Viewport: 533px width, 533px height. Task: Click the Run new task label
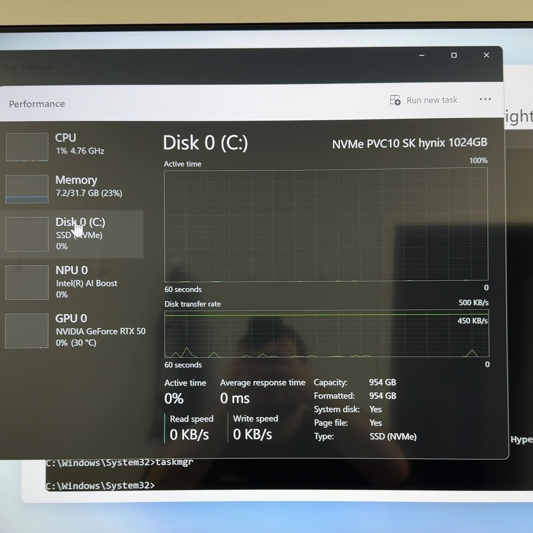pos(432,100)
